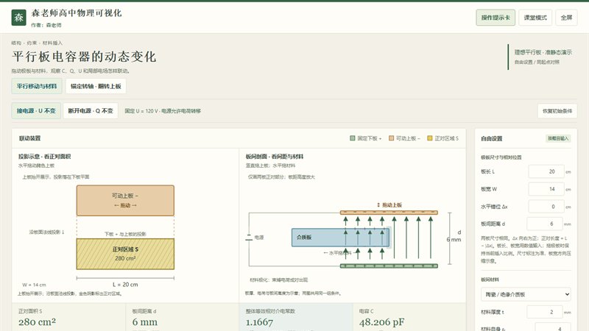This screenshot has width=589, height=331.
Task: Click the 电源 battery symbol
Action: pyautogui.click(x=249, y=238)
